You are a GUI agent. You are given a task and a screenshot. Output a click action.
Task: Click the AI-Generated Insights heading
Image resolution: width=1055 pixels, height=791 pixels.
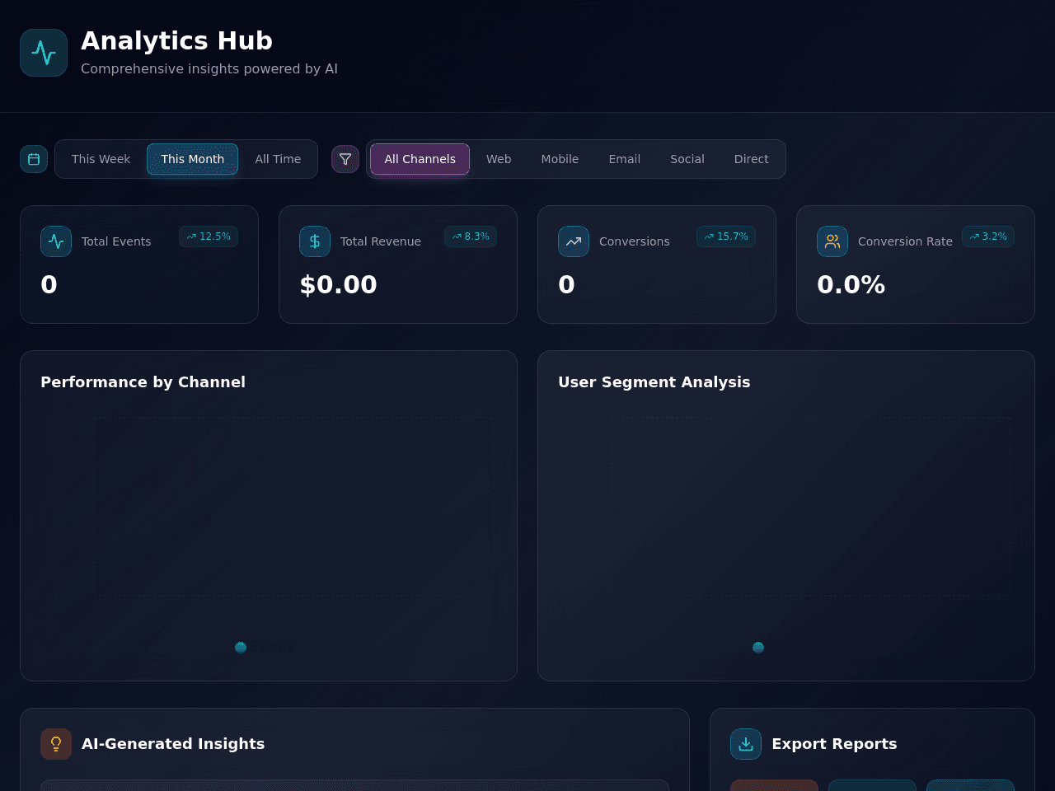tap(173, 744)
